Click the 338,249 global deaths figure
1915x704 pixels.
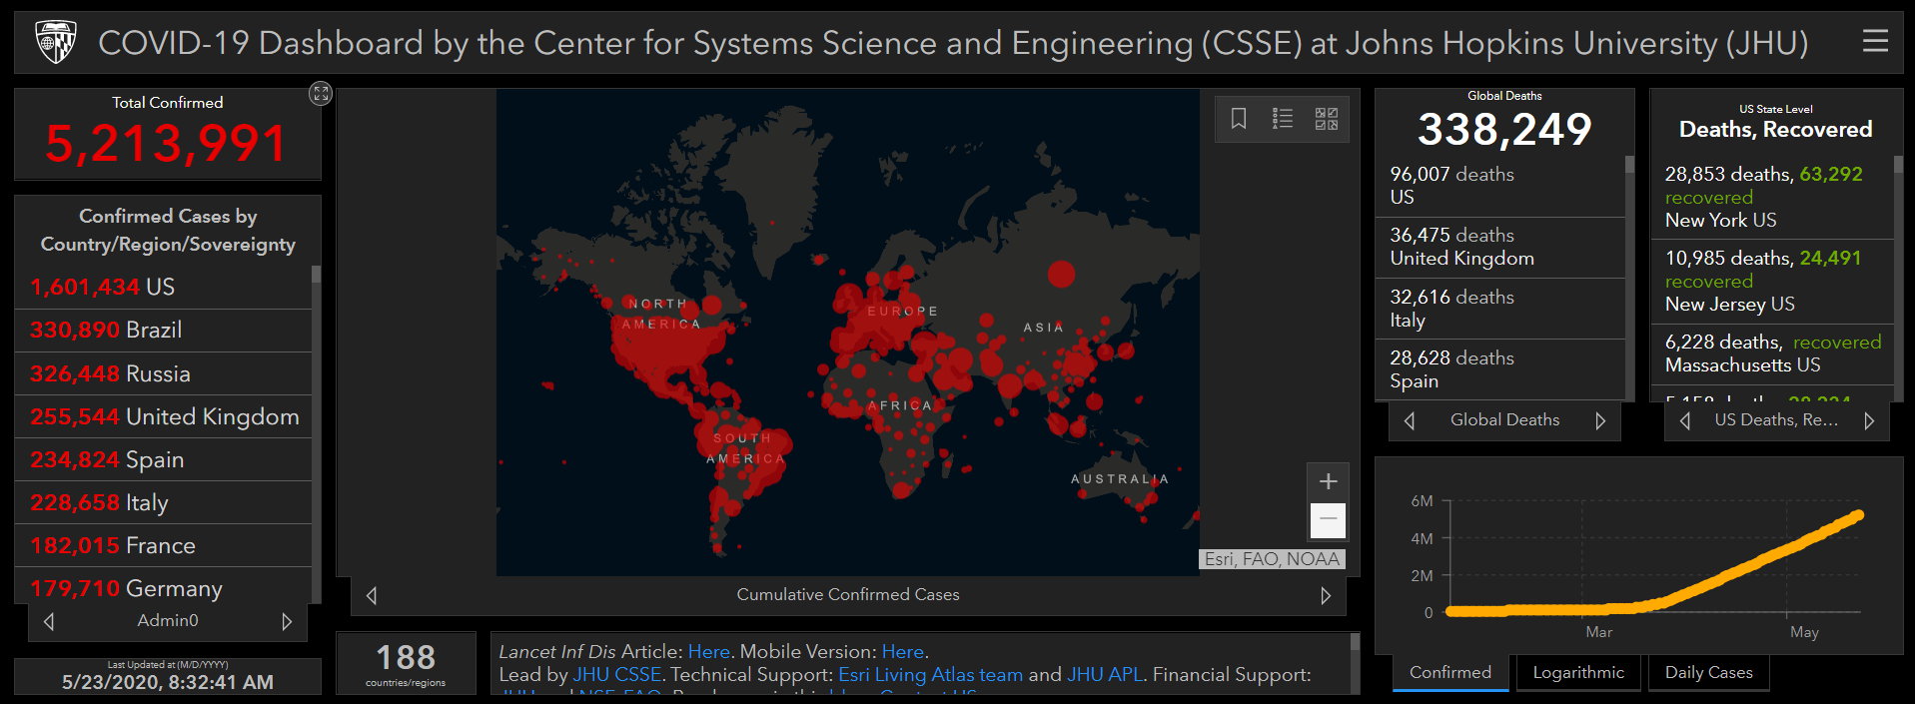(x=1504, y=129)
